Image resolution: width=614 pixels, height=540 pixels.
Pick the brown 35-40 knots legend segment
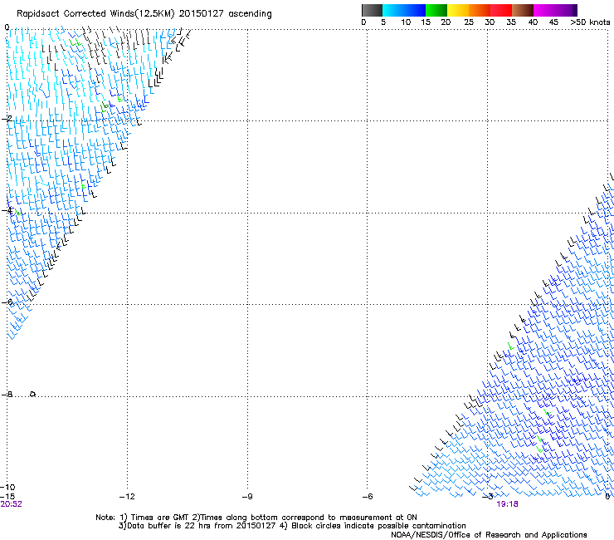point(523,10)
